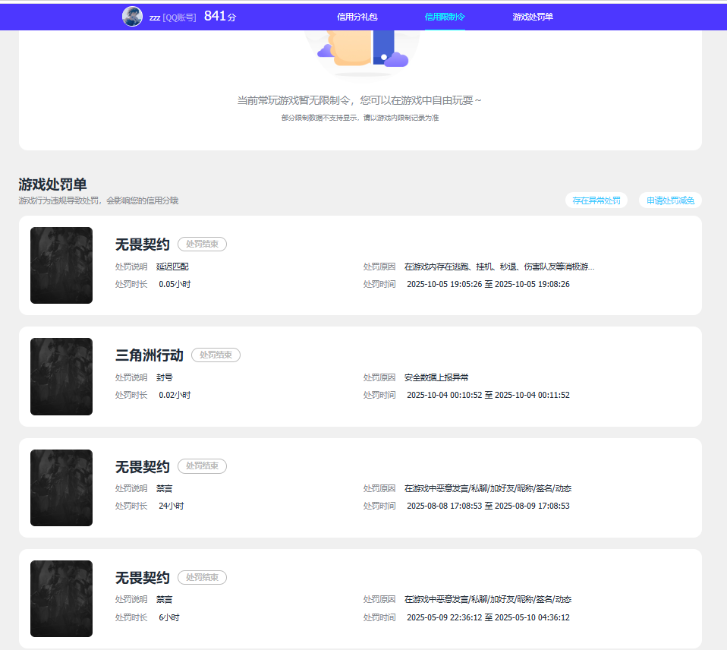Select 无畏契约 title of 6小时 record
Viewport: 727px width, 650px height.
[x=143, y=578]
